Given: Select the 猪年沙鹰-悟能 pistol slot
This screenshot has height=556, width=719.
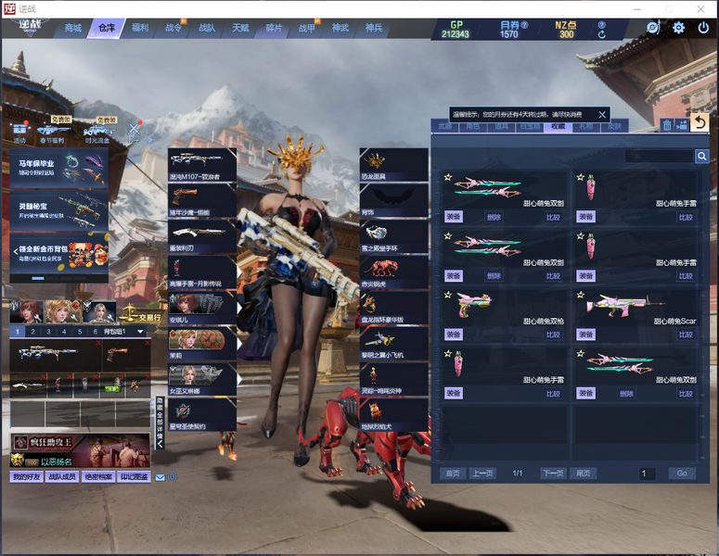Looking at the screenshot, I should click(x=202, y=200).
